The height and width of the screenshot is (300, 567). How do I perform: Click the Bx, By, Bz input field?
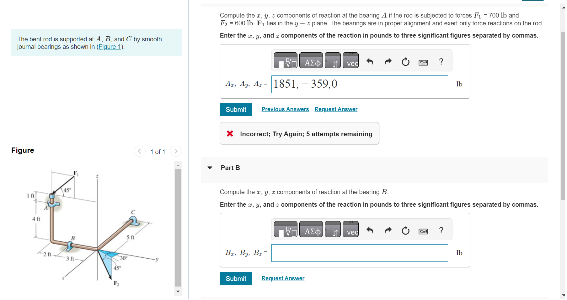click(359, 253)
